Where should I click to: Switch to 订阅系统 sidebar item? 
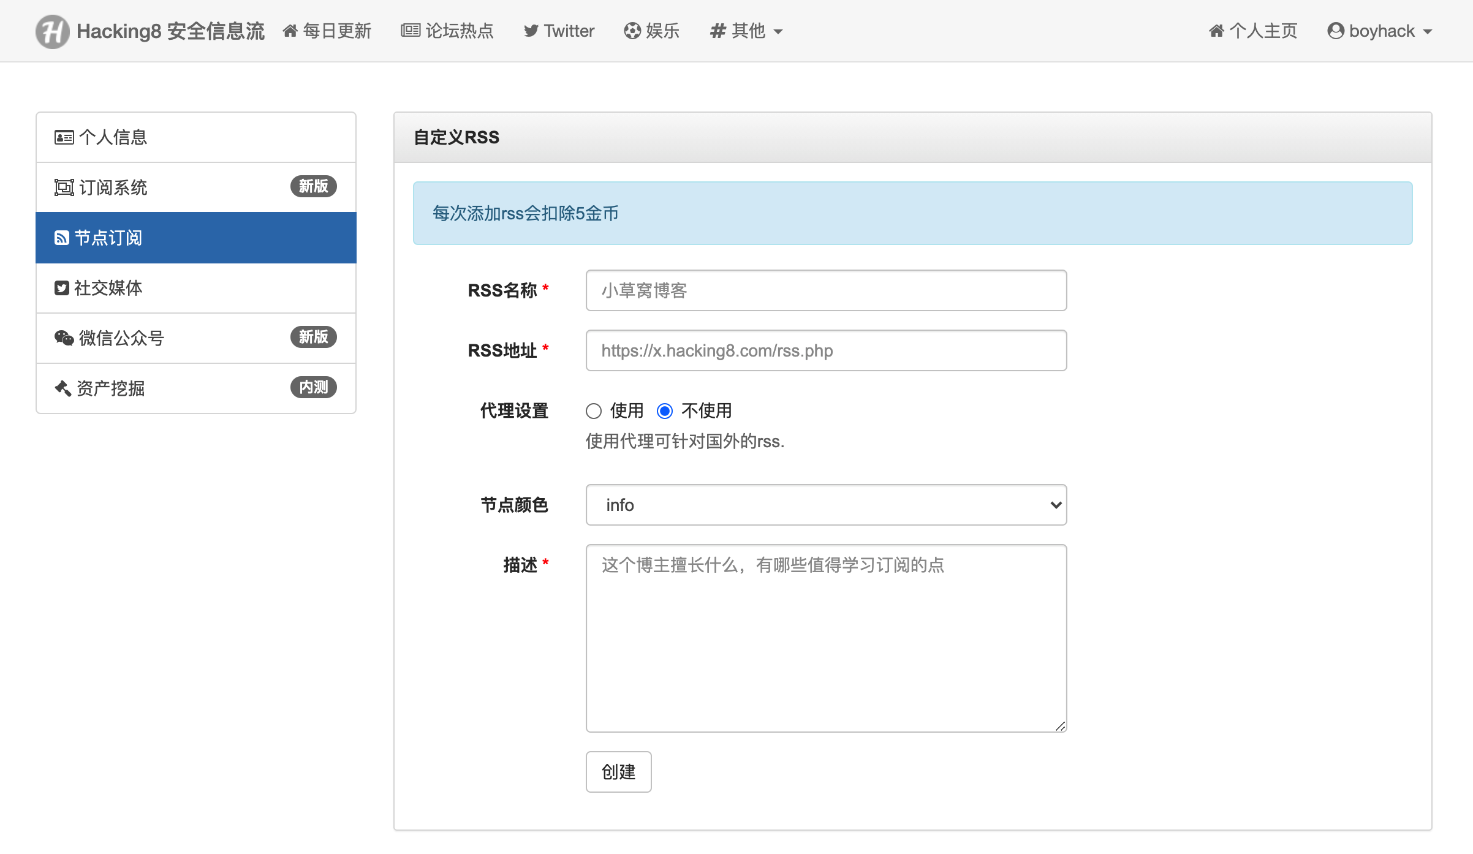[x=196, y=187]
